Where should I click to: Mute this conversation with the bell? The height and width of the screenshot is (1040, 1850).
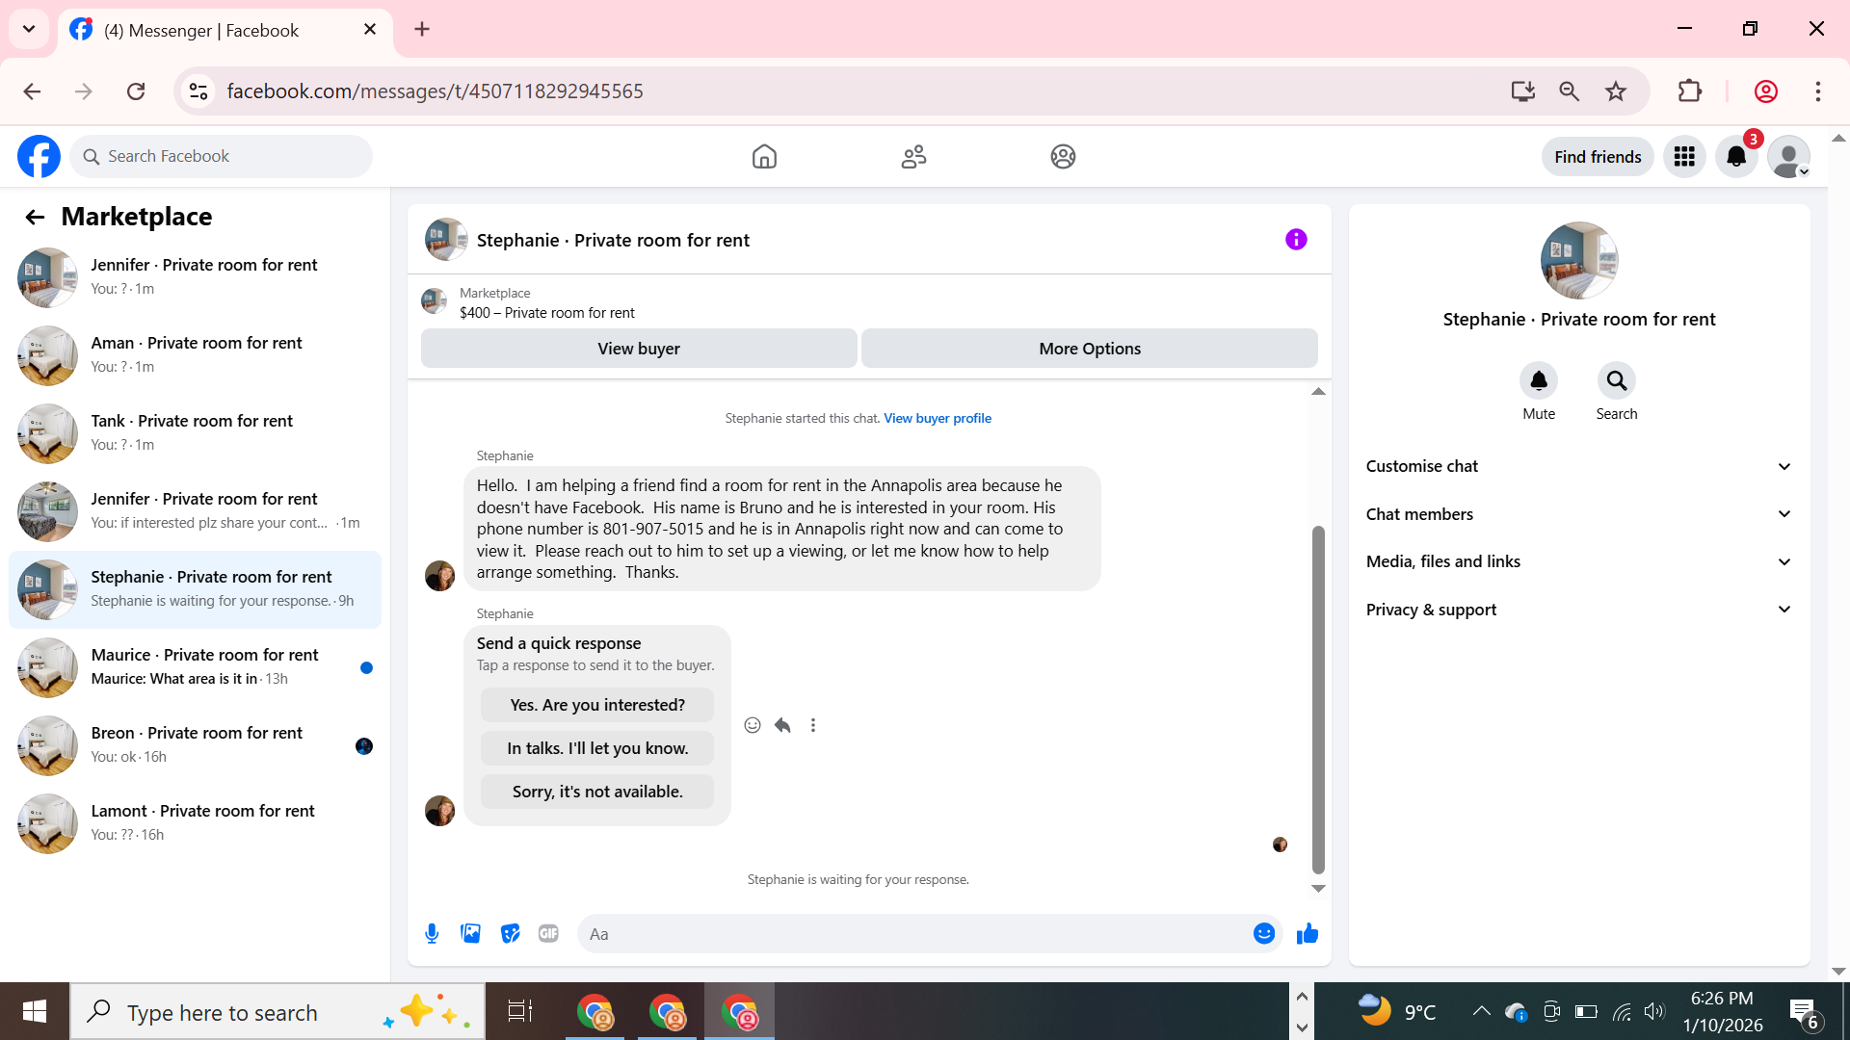(x=1538, y=381)
